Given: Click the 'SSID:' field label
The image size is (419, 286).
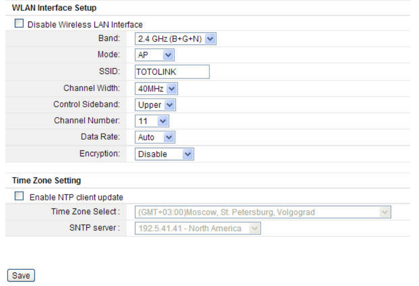Looking at the screenshot, I should [110, 71].
